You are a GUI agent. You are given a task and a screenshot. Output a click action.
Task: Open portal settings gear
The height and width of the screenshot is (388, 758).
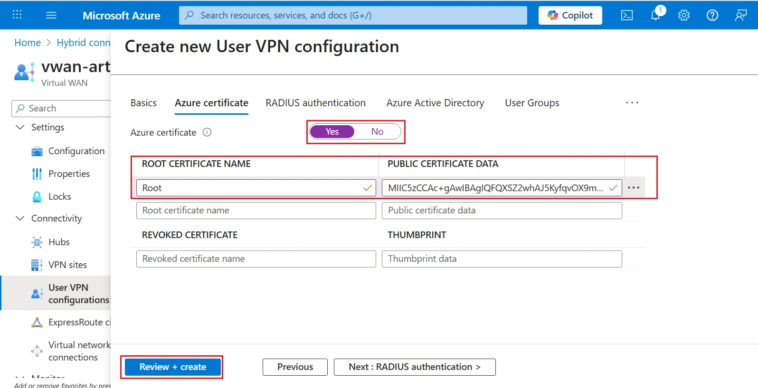(x=684, y=15)
